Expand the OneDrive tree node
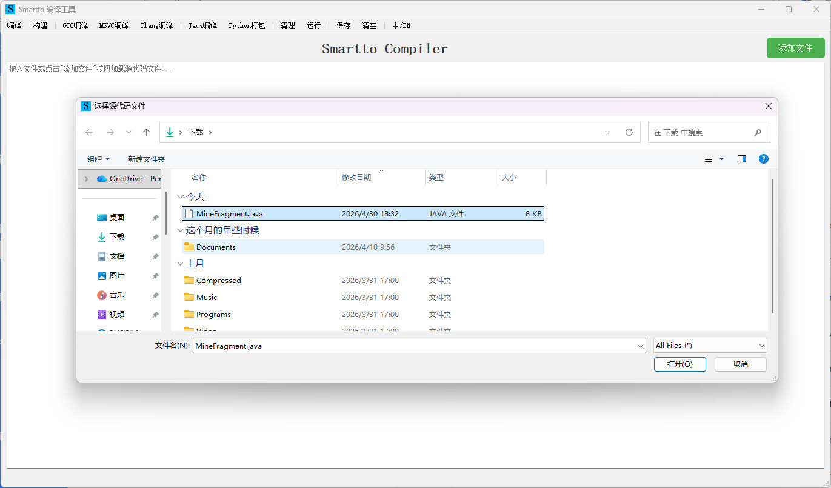This screenshot has height=488, width=831. 86,179
